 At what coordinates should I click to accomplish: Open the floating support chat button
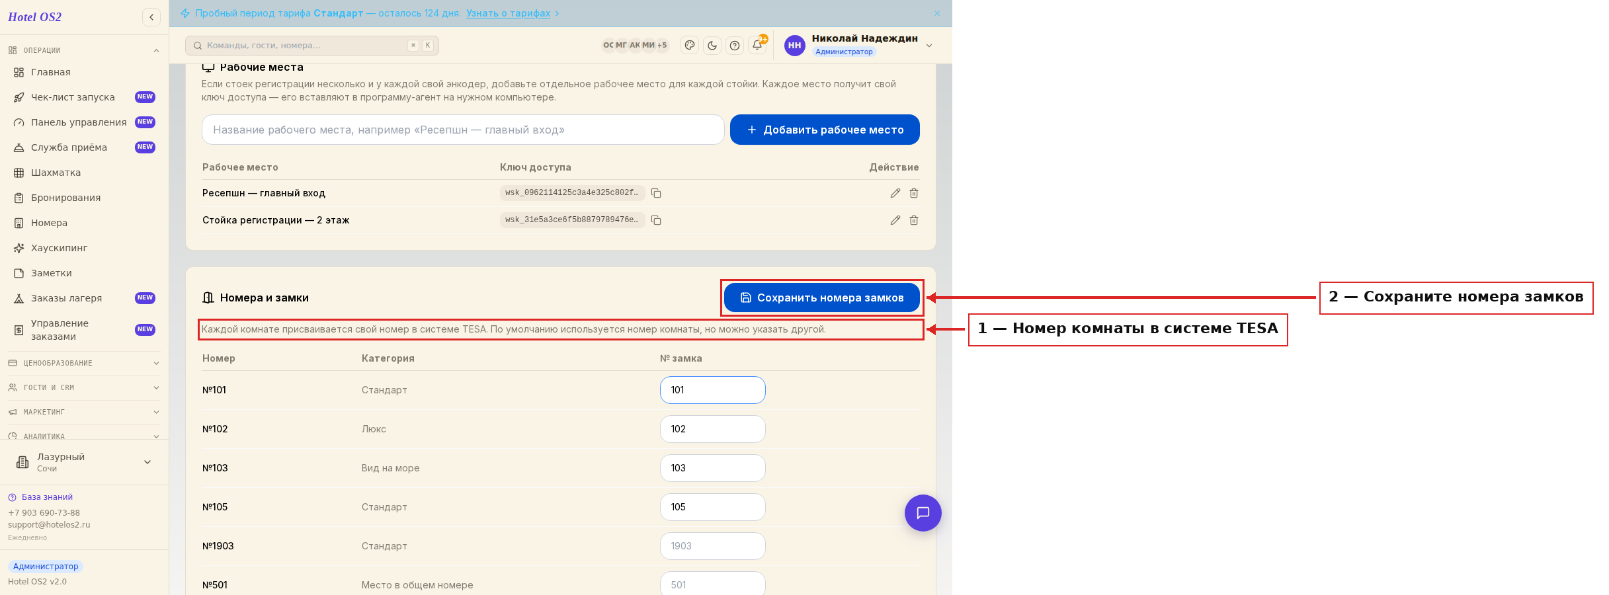point(923,513)
